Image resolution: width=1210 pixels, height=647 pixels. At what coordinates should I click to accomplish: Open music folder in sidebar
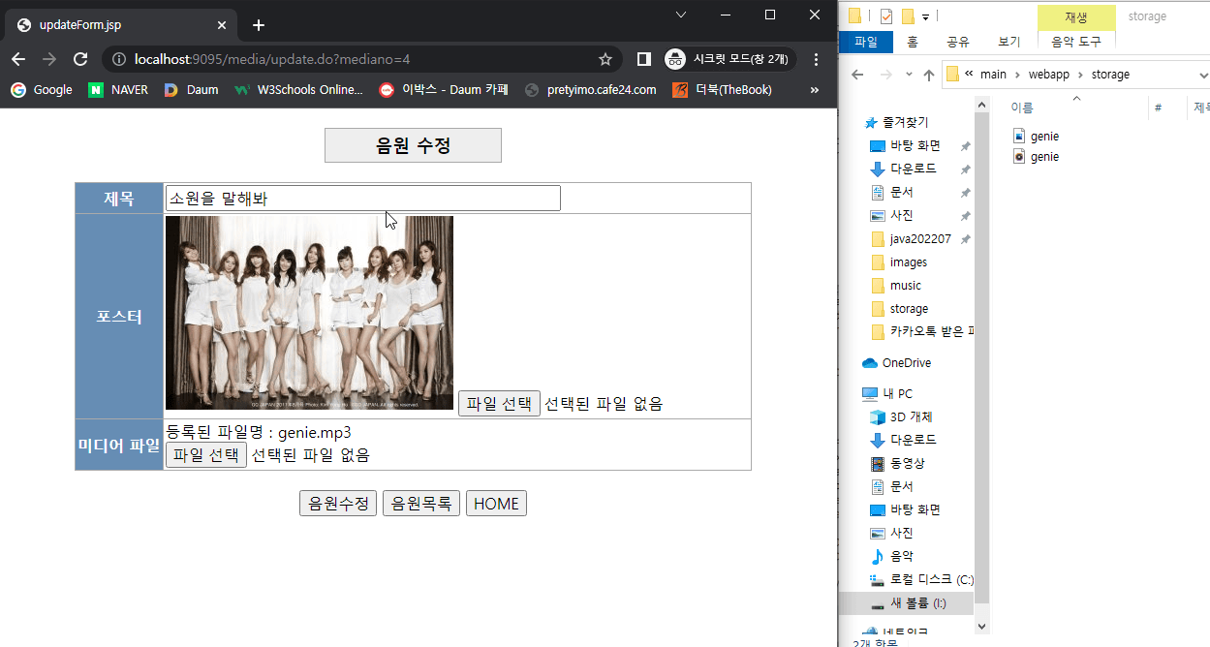point(895,285)
